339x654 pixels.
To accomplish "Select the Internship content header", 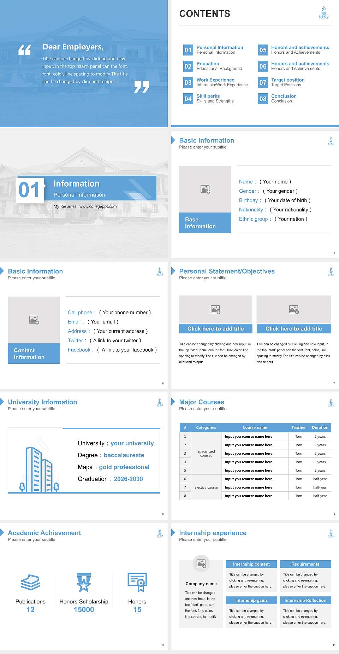I will click(x=251, y=564).
